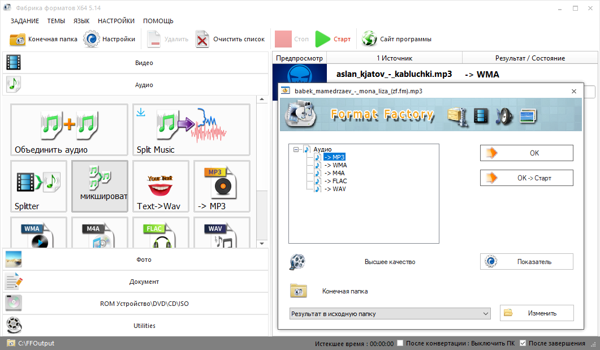Click the C:\FFOutput path in status bar
The image size is (600, 350).
36,343
